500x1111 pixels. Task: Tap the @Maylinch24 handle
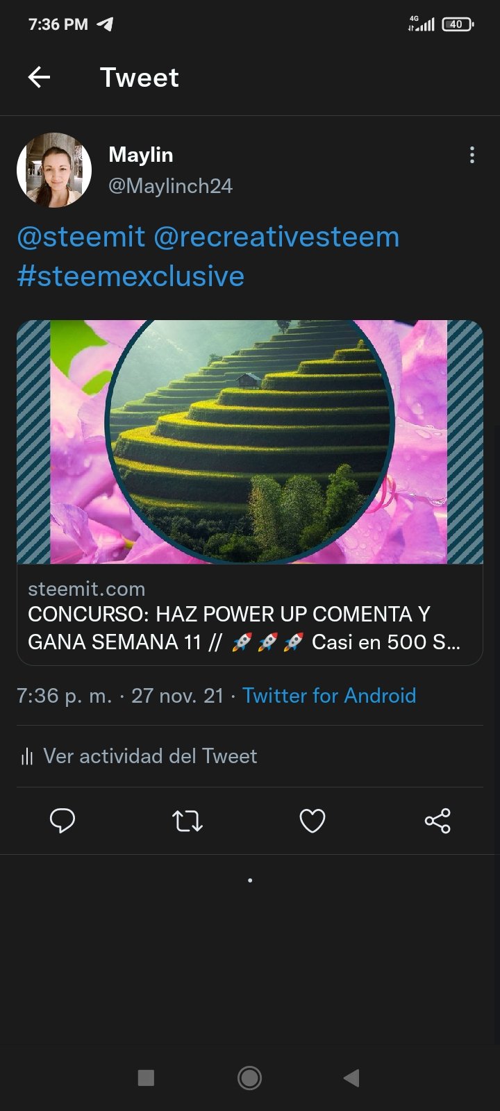coord(171,186)
